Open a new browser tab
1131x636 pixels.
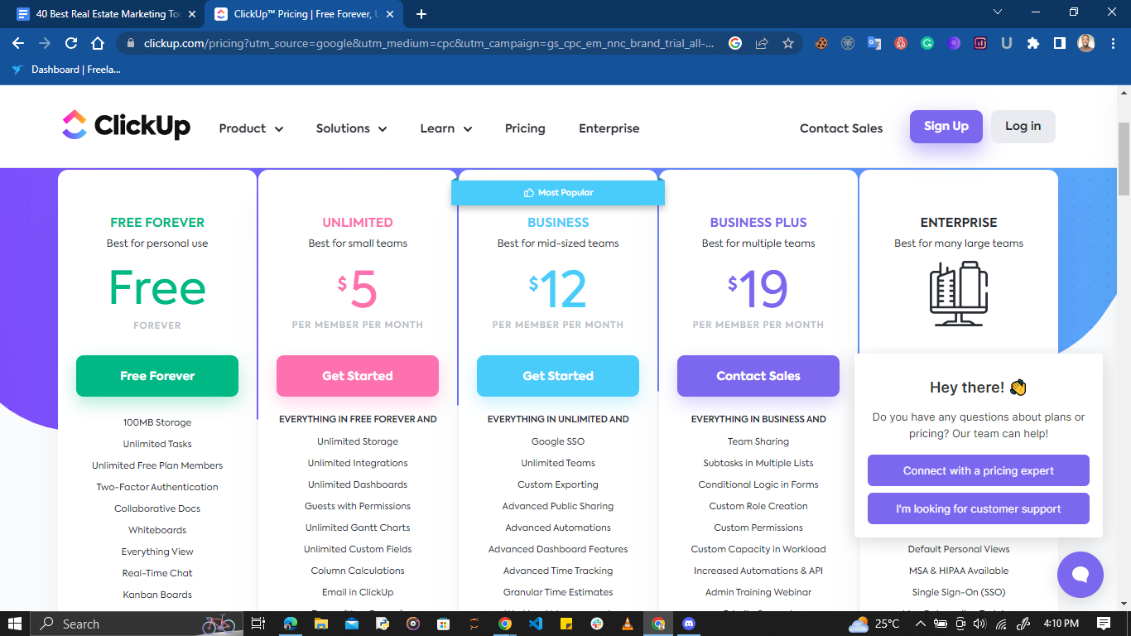click(x=421, y=14)
